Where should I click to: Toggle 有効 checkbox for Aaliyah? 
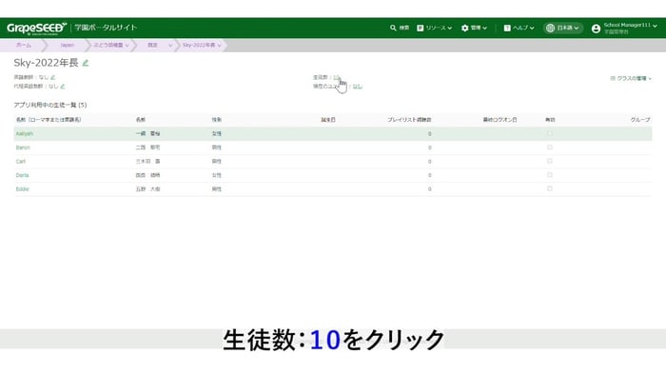pos(550,133)
